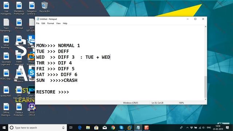Select the CyberLink PowerDirector desktop shortcut
This screenshot has height=131, width=233.
point(31,92)
